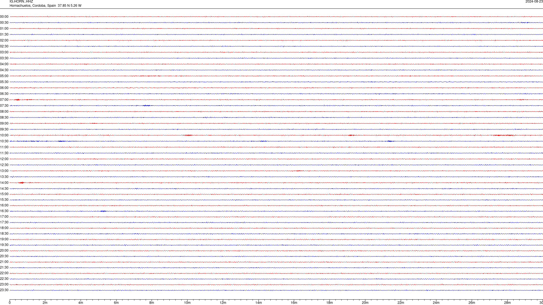Select the 00:00 trace time label
Image resolution: width=543 pixels, height=305 pixels.
click(4, 17)
